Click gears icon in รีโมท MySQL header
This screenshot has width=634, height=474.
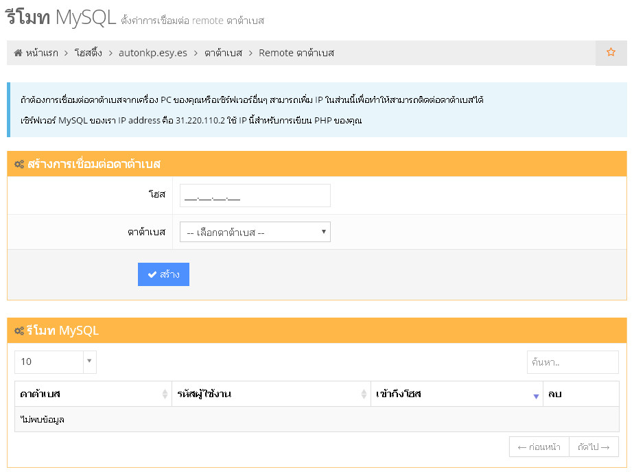click(x=19, y=331)
